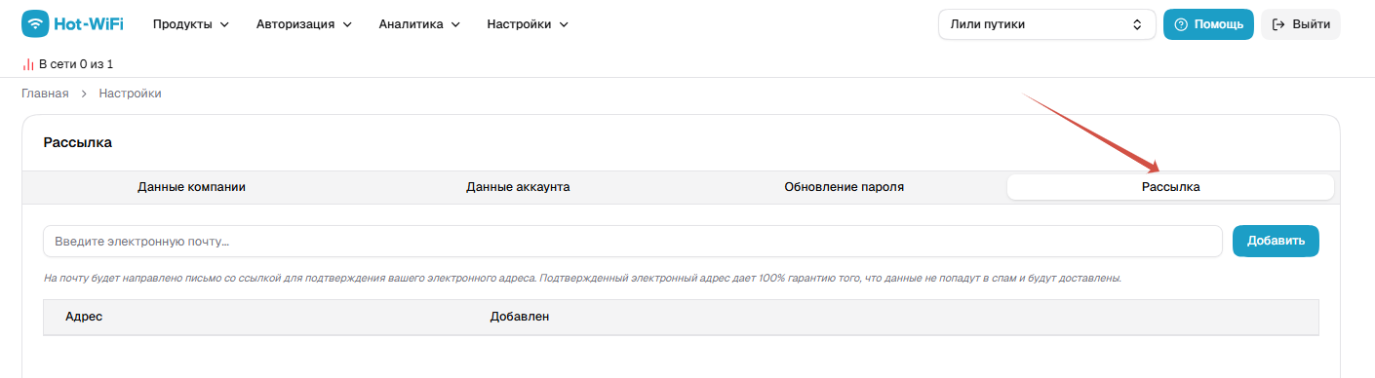This screenshot has height=378, width=1375.
Task: Open the Продукты menu
Action: pyautogui.click(x=191, y=23)
